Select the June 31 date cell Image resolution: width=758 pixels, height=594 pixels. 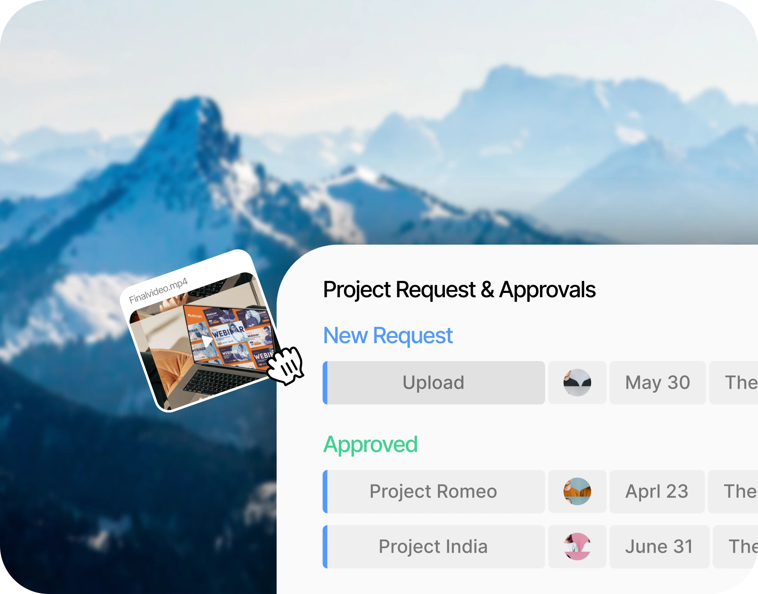point(659,546)
